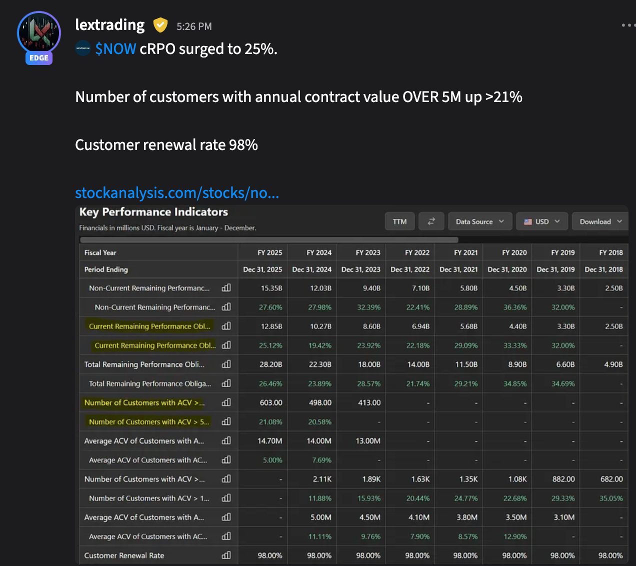
Task: Click the swap arrows button next to TTM
Action: coord(431,221)
